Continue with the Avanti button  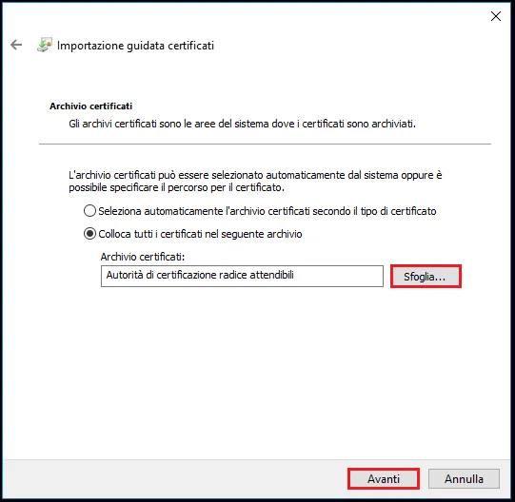tap(384, 478)
